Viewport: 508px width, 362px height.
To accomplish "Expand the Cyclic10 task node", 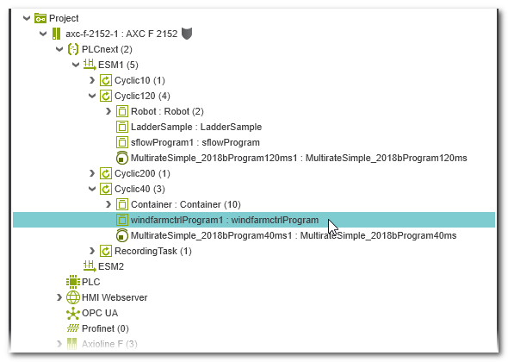I will pyautogui.click(x=92, y=80).
